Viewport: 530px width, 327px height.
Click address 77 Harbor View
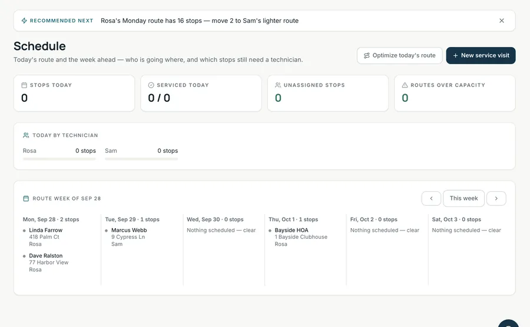click(x=49, y=262)
